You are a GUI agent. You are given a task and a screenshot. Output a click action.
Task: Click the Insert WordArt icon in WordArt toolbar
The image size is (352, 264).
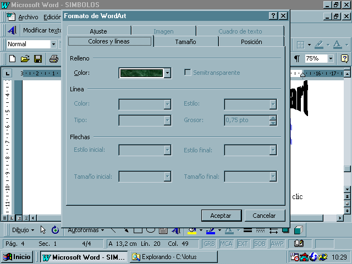tap(12, 30)
